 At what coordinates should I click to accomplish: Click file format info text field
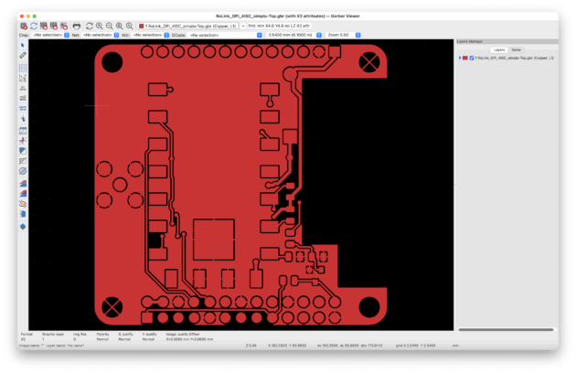[x=279, y=27]
